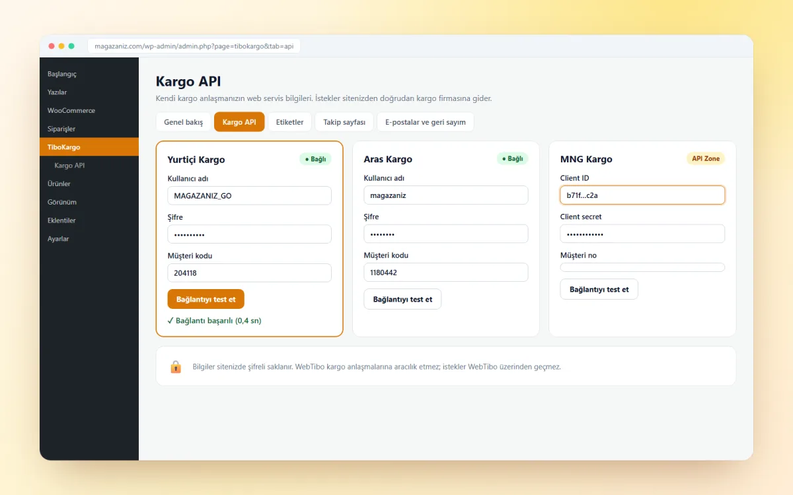Click the red window close dot
This screenshot has width=793, height=495.
[x=52, y=46]
